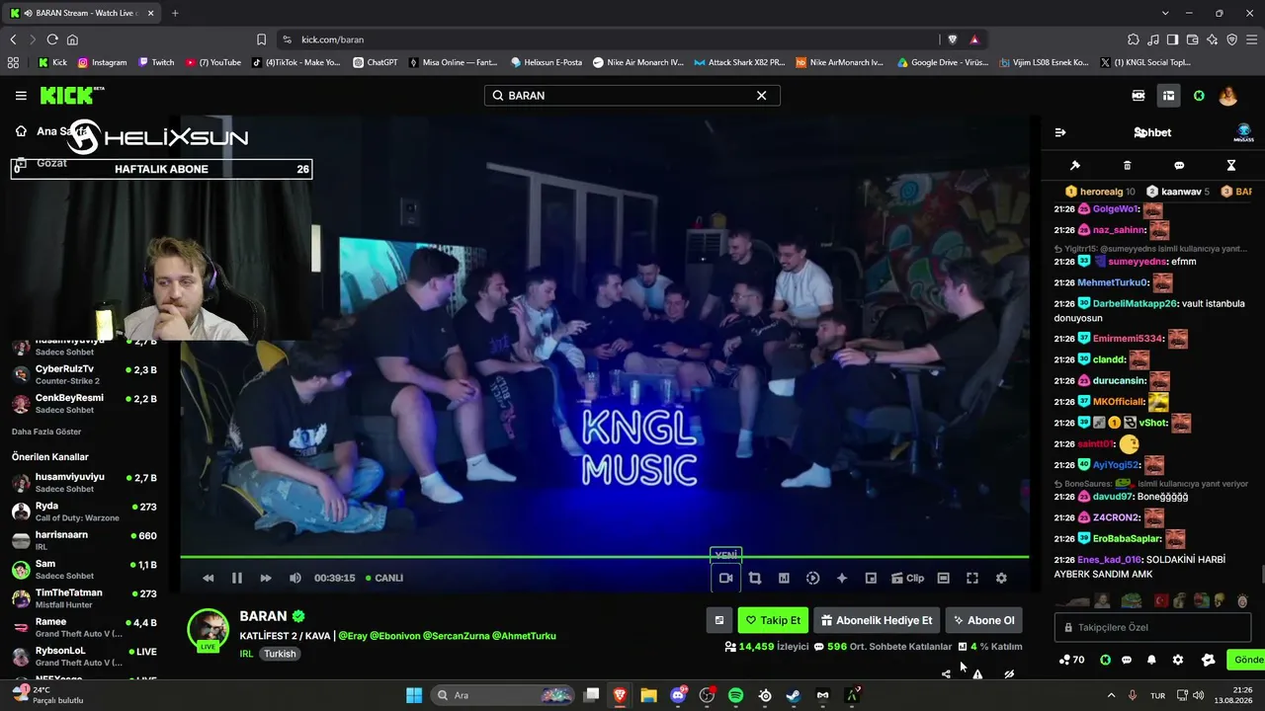Jump to live with CANLI indicator

[x=383, y=578]
